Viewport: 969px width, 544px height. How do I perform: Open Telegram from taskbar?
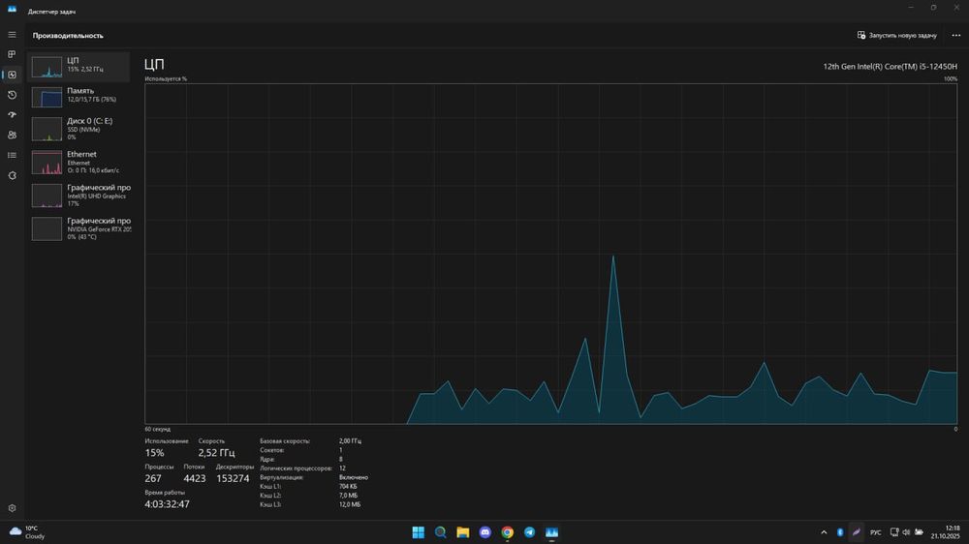pyautogui.click(x=530, y=532)
